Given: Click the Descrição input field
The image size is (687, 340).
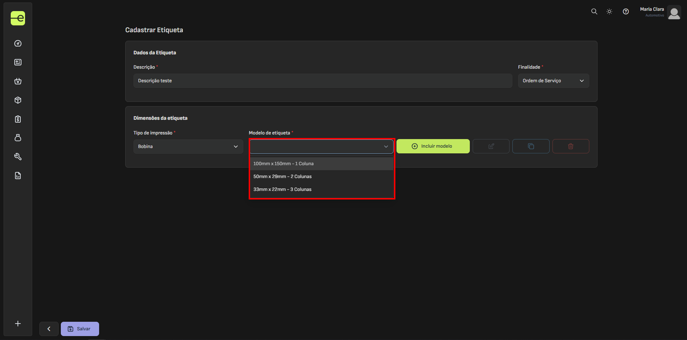Looking at the screenshot, I should (323, 81).
